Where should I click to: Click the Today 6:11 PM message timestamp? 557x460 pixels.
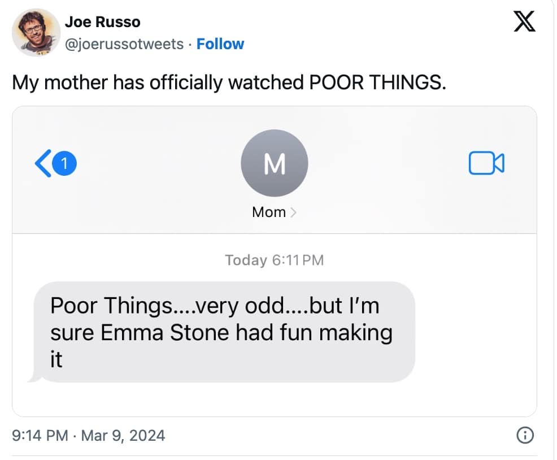click(275, 260)
